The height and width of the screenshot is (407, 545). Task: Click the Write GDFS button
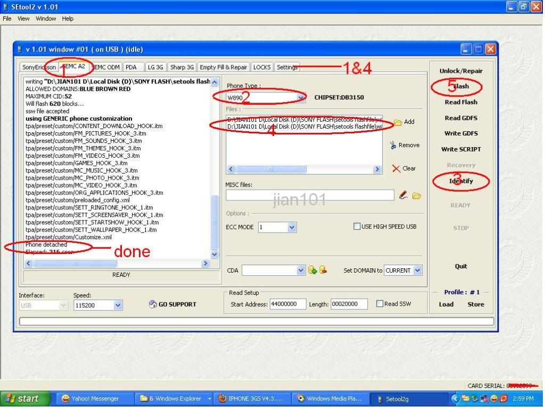click(460, 133)
